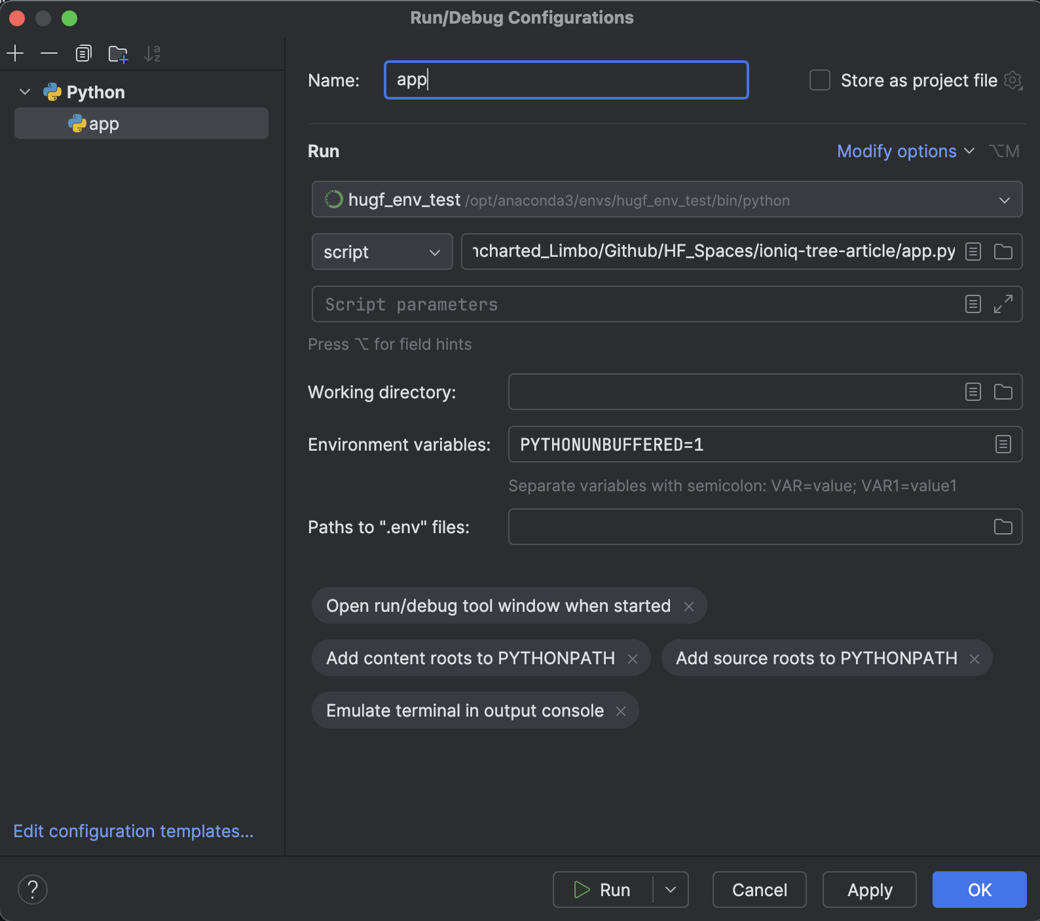Click Edit configuration templates link
The width and height of the screenshot is (1040, 921).
pyautogui.click(x=134, y=831)
